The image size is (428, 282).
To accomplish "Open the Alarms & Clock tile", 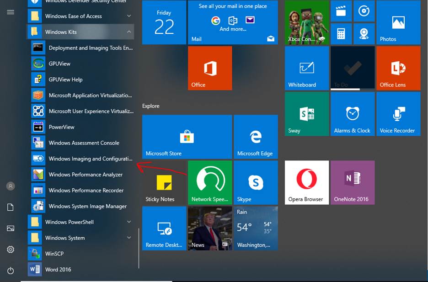I will click(353, 114).
